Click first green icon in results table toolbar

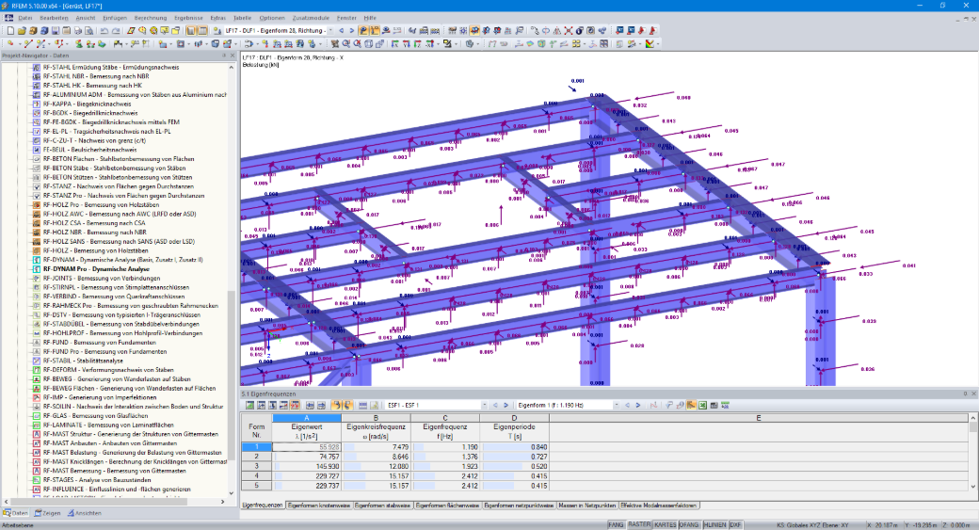[x=249, y=405]
